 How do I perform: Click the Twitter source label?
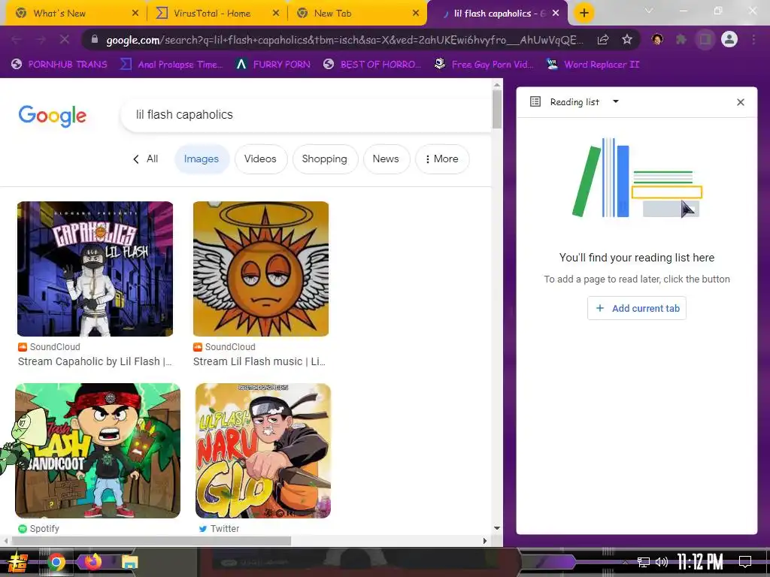click(x=219, y=528)
